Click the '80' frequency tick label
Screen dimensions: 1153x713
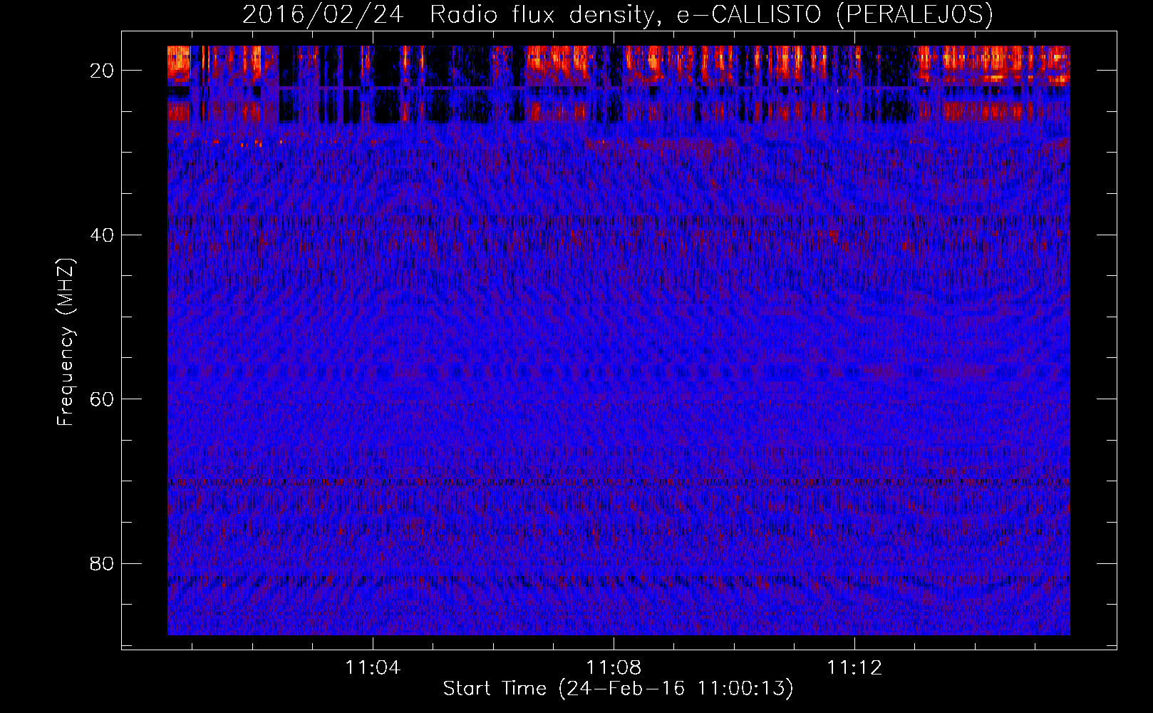(103, 563)
